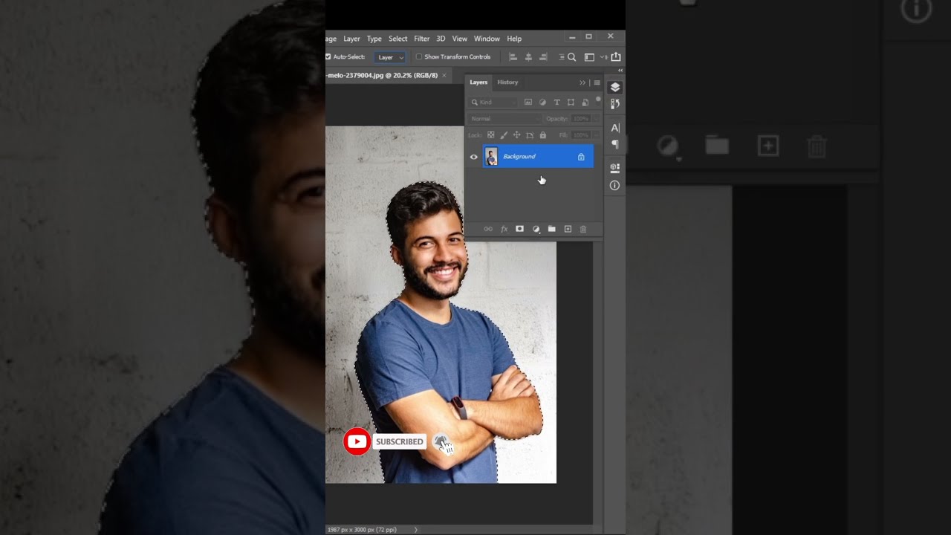Filter for type layers icon
The width and height of the screenshot is (951, 535).
click(556, 102)
